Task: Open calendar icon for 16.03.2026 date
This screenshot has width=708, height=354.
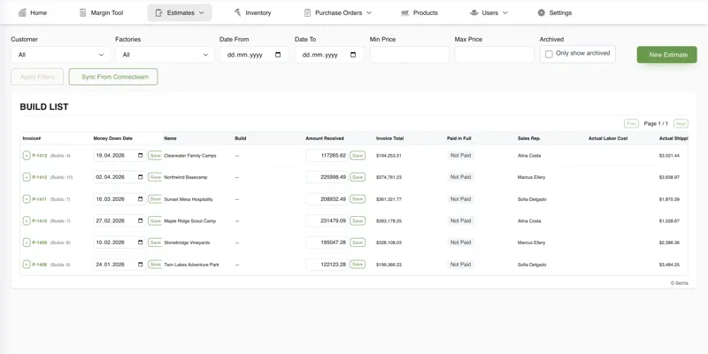Action: pyautogui.click(x=141, y=198)
